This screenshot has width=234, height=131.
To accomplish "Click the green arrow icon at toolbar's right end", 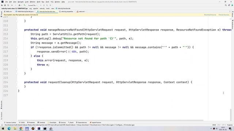I will pos(232,5).
